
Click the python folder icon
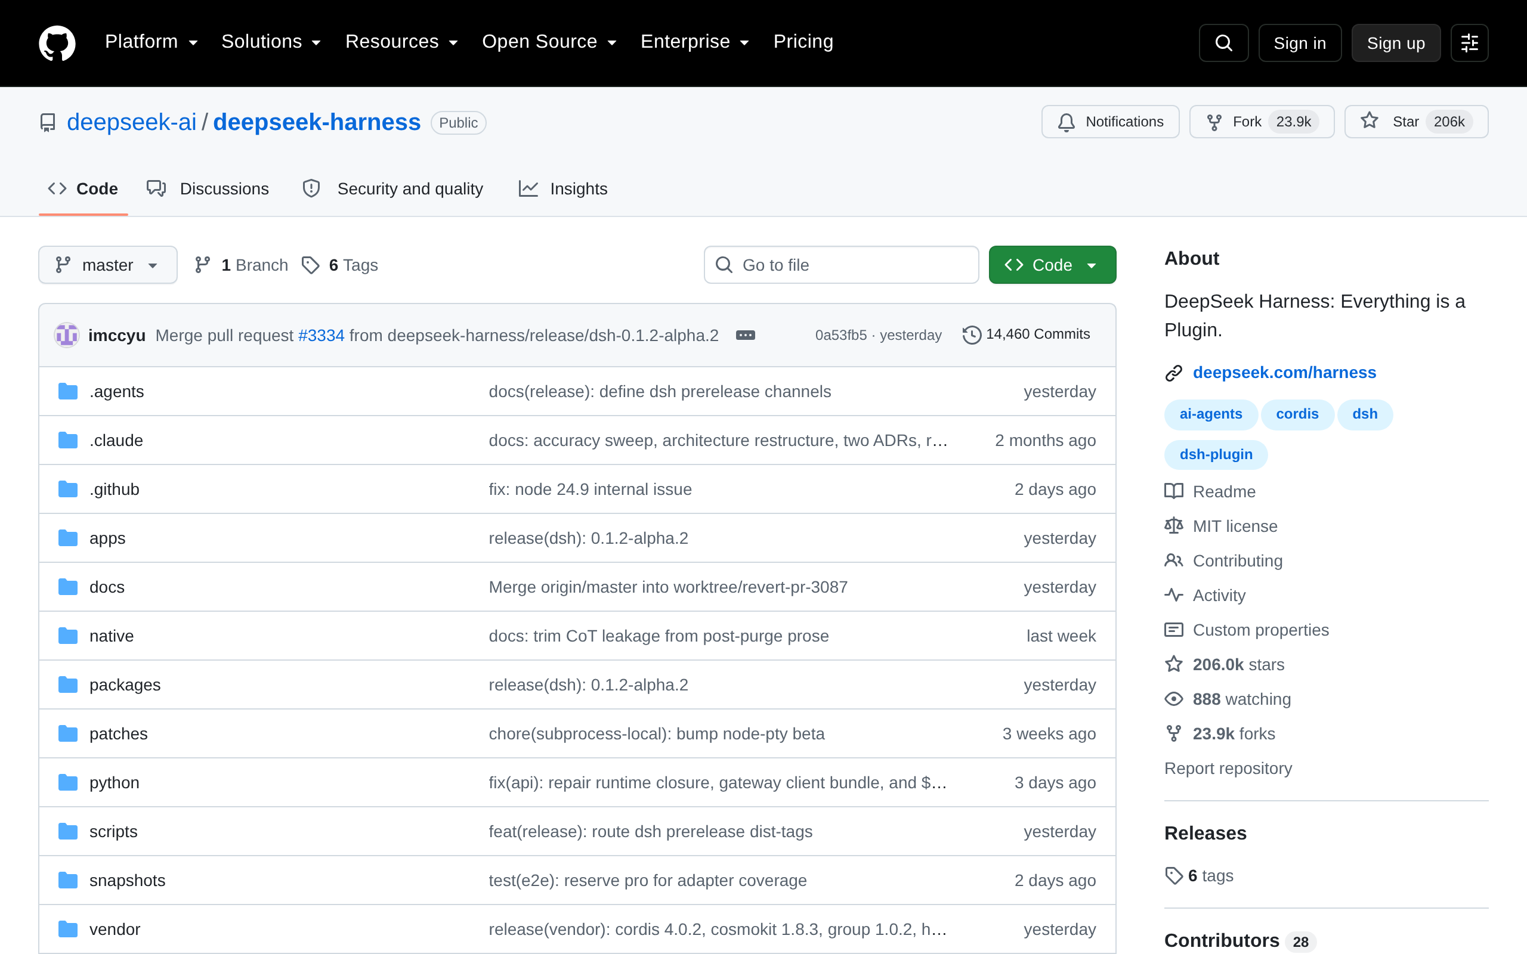tap(67, 782)
